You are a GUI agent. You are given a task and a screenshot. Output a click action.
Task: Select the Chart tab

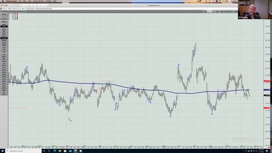pos(11,11)
